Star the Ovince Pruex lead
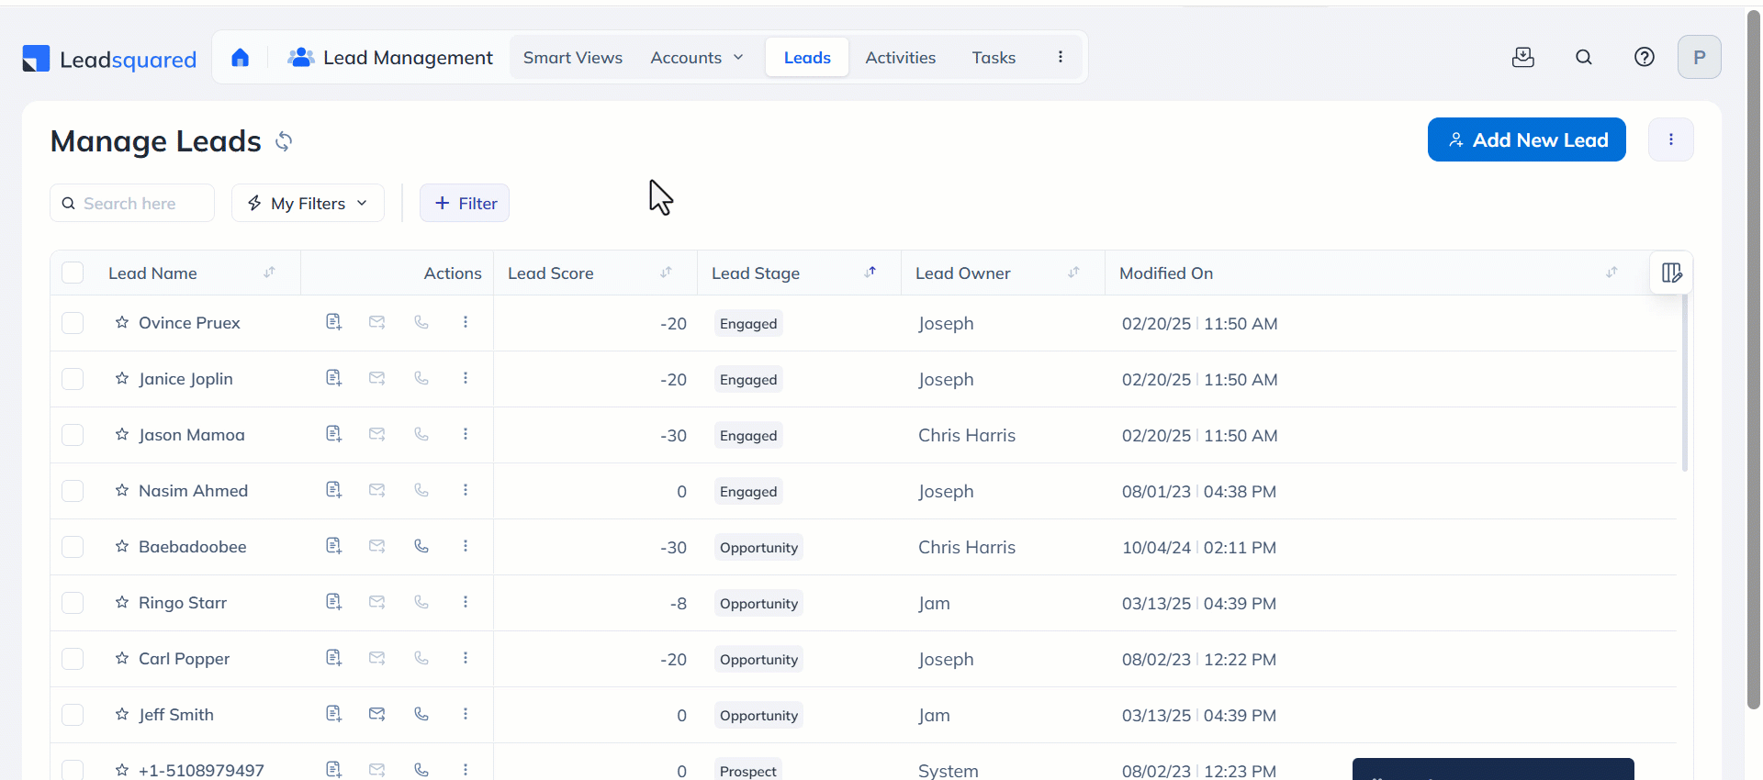The image size is (1763, 780). (122, 322)
